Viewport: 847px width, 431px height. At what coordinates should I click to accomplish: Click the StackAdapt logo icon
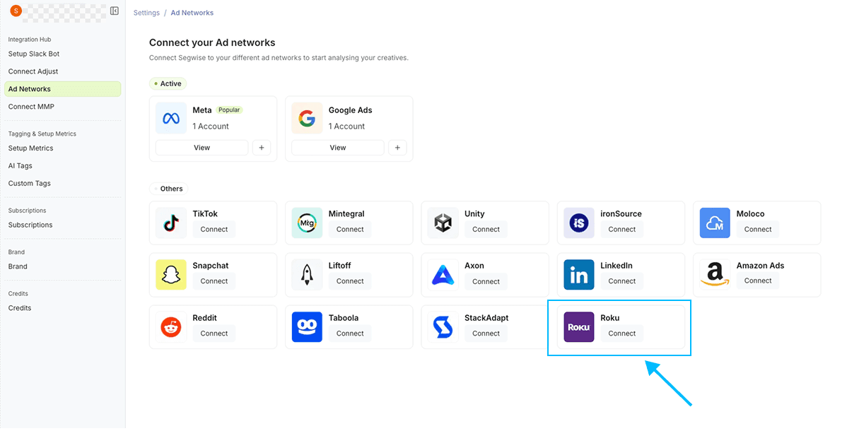[443, 326]
